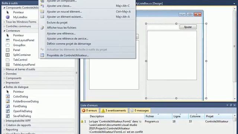The height and width of the screenshot is (134, 238).
Task: Choose Propriétés de ControleUtilisateur... entry
Action: 87,55
